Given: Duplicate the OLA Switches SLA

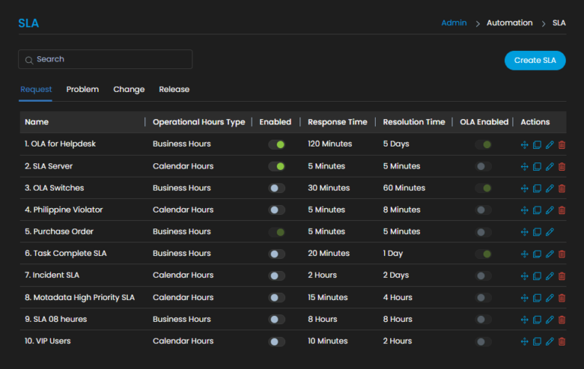Looking at the screenshot, I should tap(537, 188).
